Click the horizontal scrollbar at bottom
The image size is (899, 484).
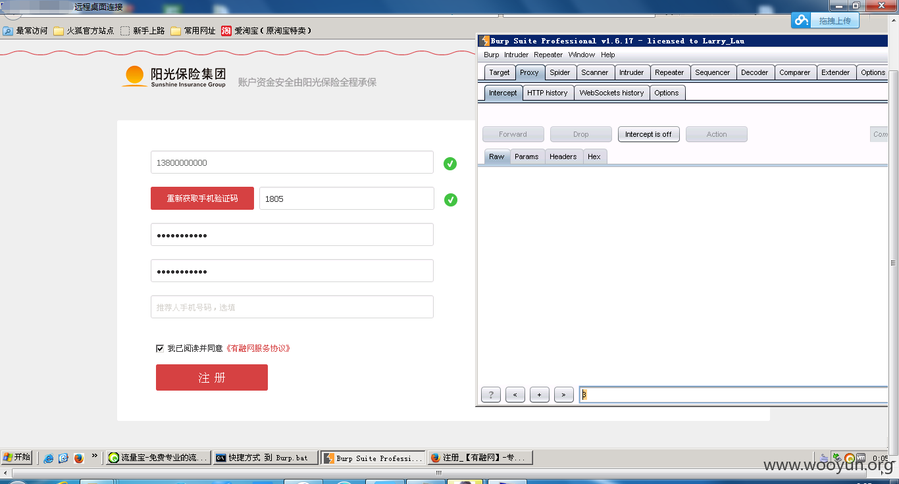click(x=439, y=473)
